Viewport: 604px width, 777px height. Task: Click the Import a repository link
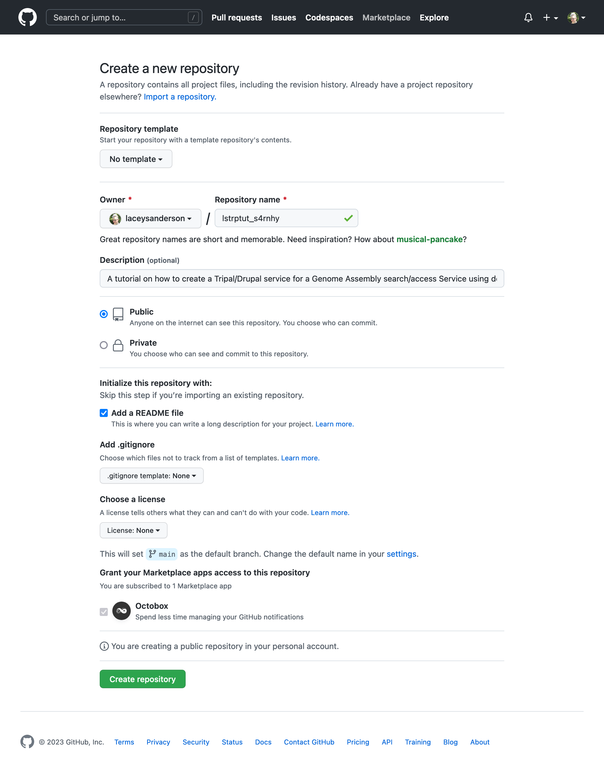point(178,97)
